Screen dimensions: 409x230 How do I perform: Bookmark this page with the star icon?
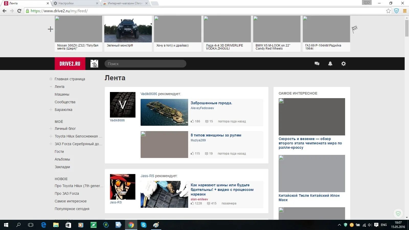click(x=389, y=11)
